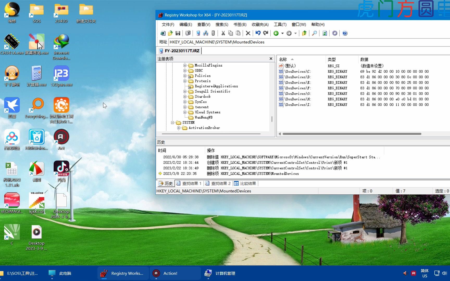Image resolution: width=450 pixels, height=281 pixels.
Task: Collapse the SYSTEM tree node
Action: [172, 123]
